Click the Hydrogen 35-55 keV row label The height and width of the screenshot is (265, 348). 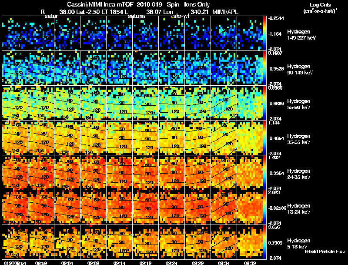click(299, 139)
